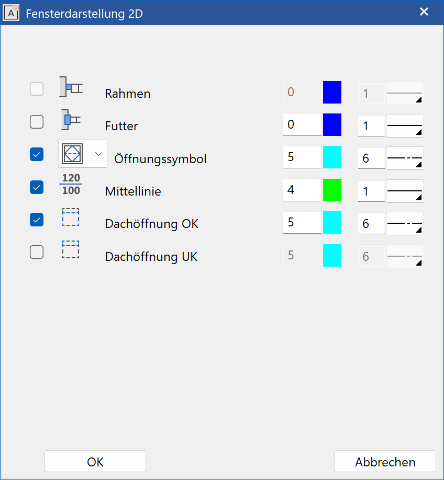Open the green Mittellinie color swatch
Image resolution: width=444 pixels, height=480 pixels.
(x=332, y=190)
